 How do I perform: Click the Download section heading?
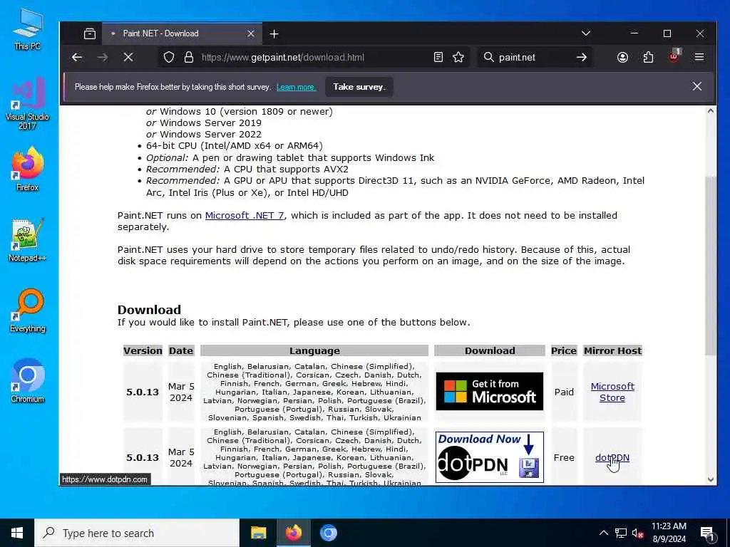(x=149, y=310)
